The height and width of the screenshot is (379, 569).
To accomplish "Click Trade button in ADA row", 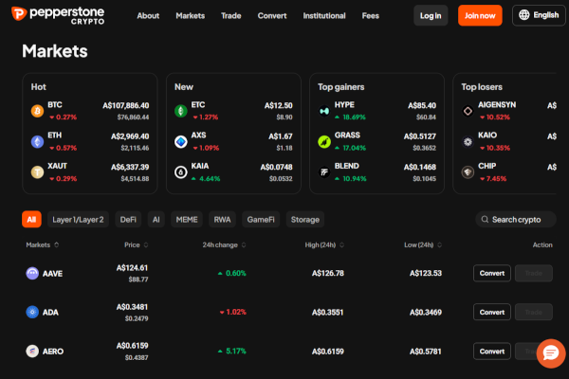I will pos(533,312).
